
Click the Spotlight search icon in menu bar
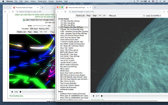pos(160,1)
